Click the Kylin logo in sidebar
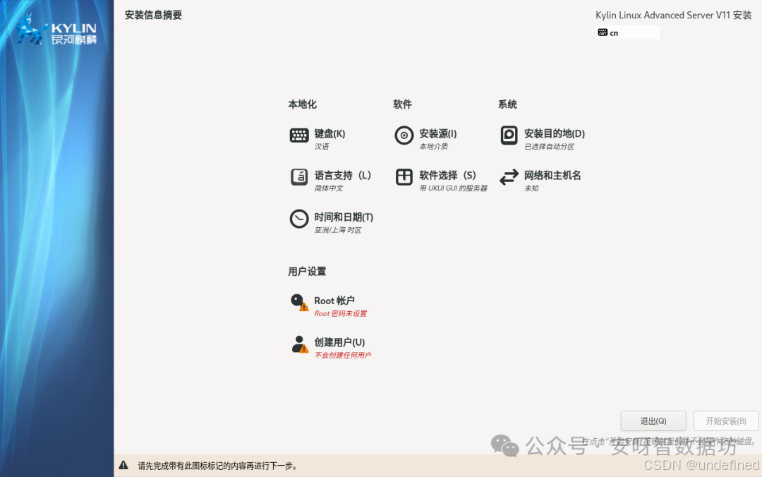The width and height of the screenshot is (762, 477). pyautogui.click(x=56, y=30)
